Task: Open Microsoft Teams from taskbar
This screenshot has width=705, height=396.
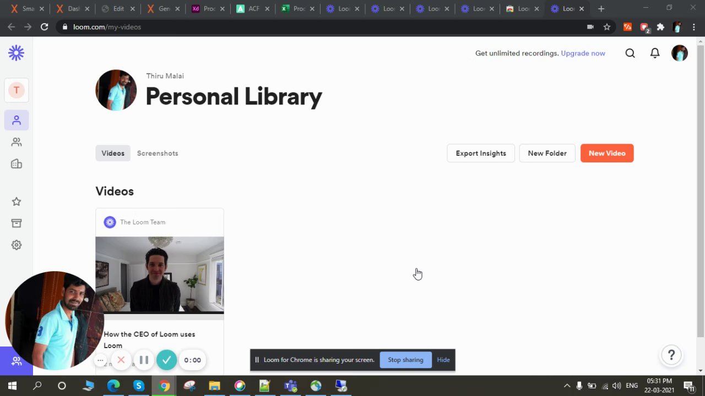Action: [x=290, y=386]
